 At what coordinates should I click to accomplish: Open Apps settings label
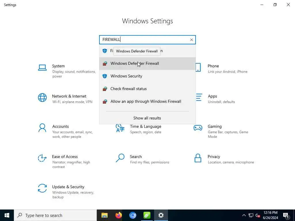(x=212, y=96)
